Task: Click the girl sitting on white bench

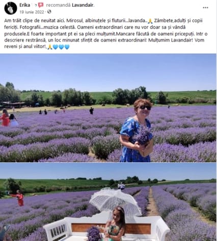Action: point(116,224)
